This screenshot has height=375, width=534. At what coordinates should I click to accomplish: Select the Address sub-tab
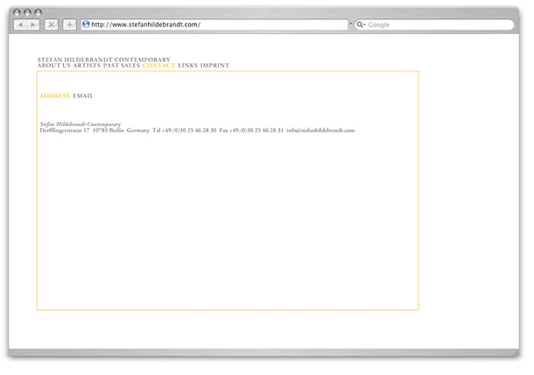[x=54, y=96]
